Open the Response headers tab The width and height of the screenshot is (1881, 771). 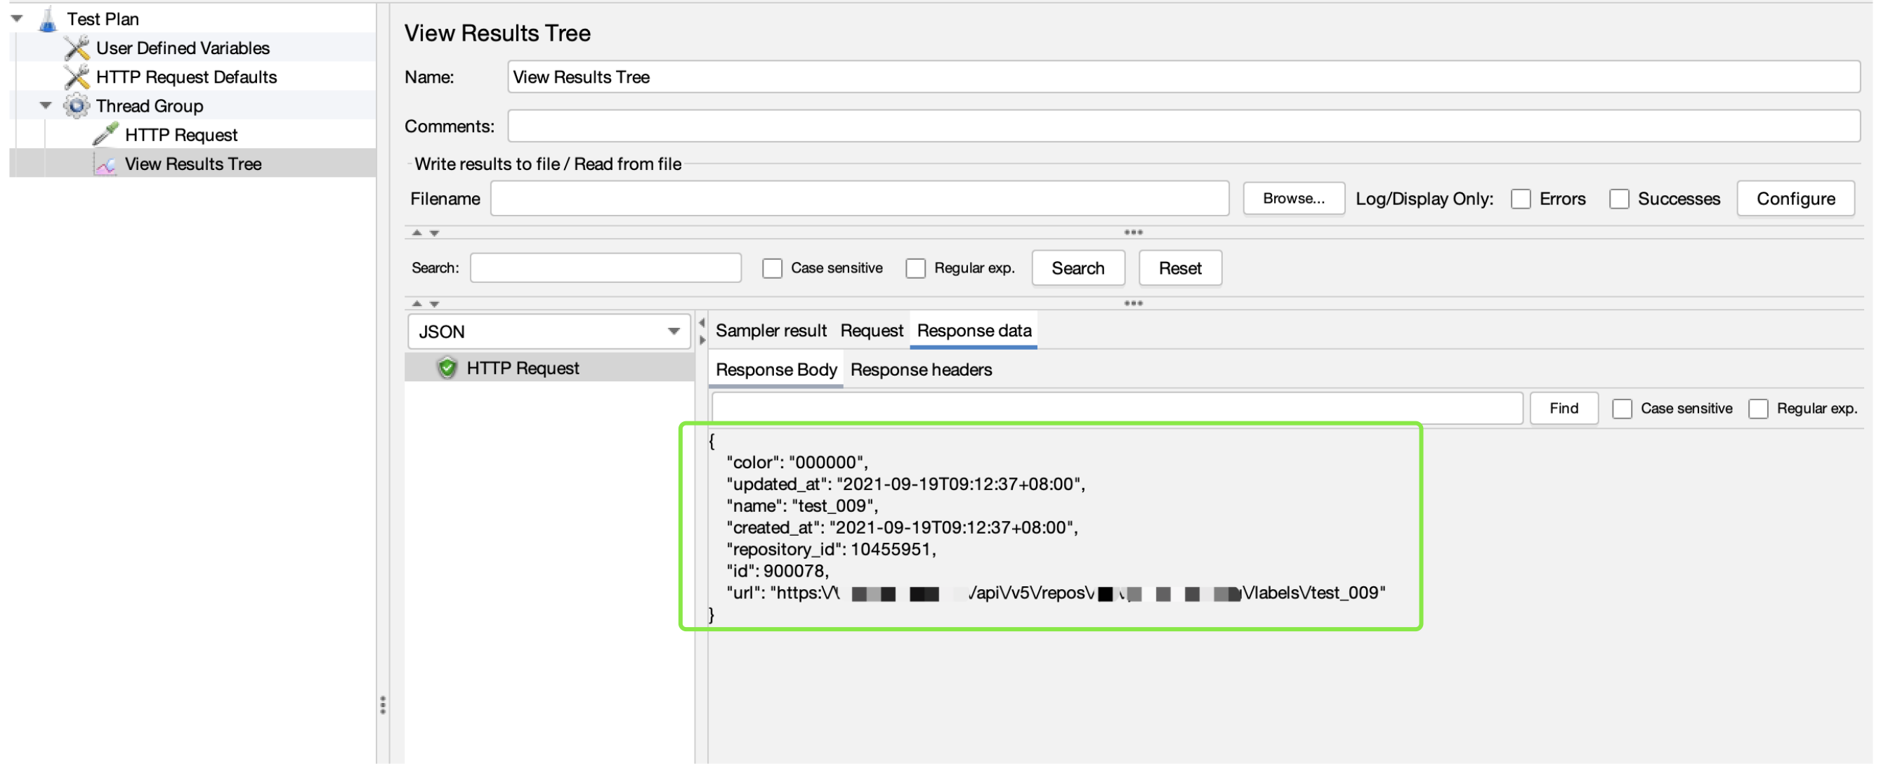pyautogui.click(x=922, y=371)
